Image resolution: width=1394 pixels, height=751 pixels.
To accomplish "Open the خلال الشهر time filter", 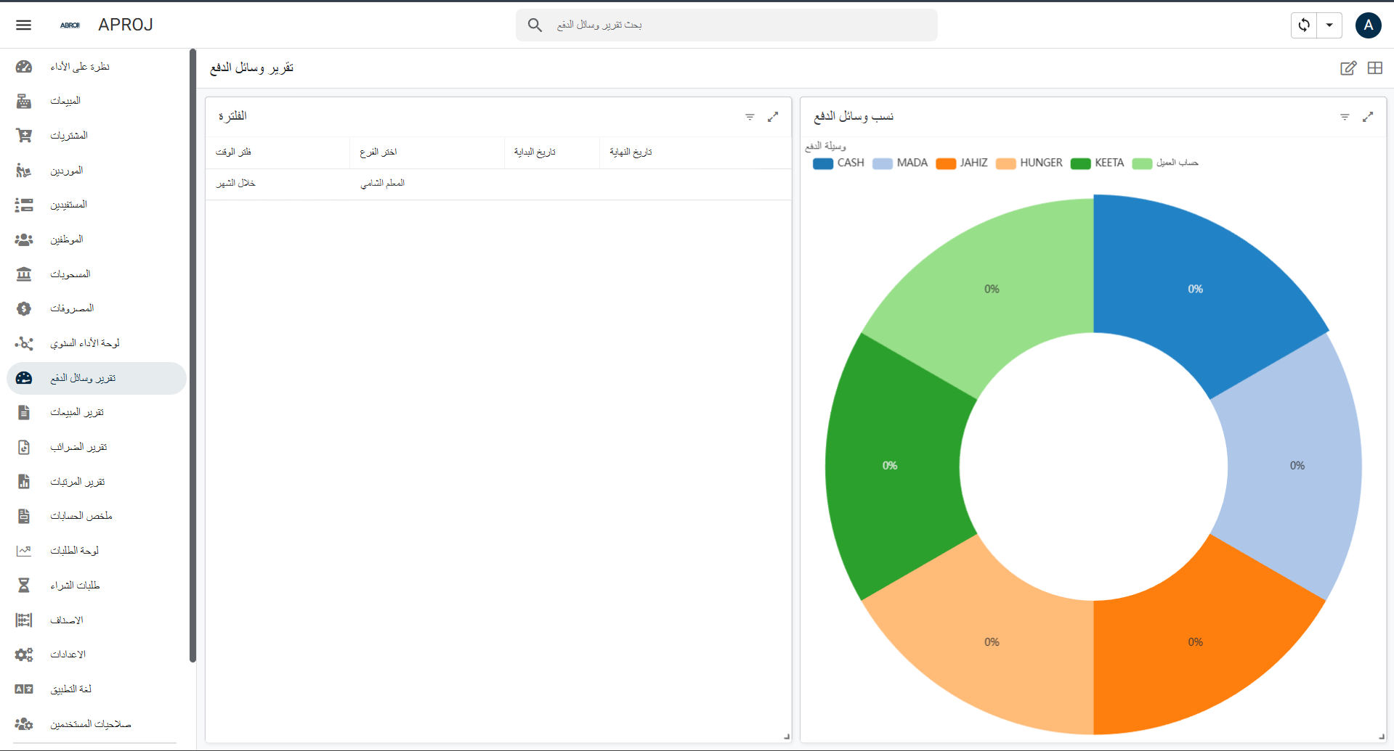I will point(235,184).
